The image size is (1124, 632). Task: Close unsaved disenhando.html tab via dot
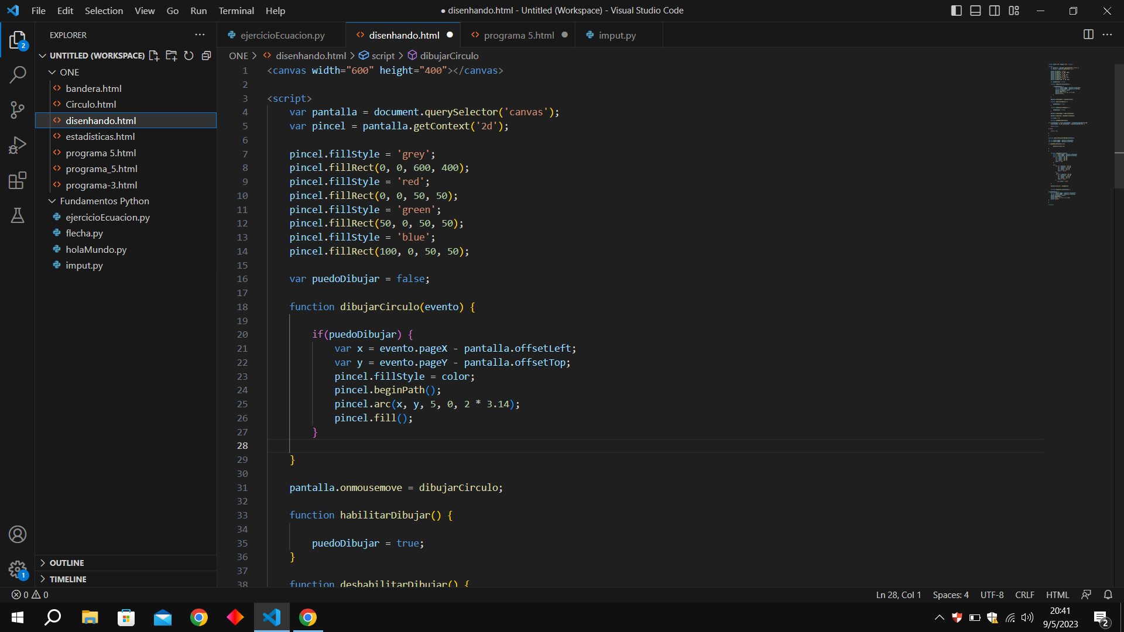(450, 35)
